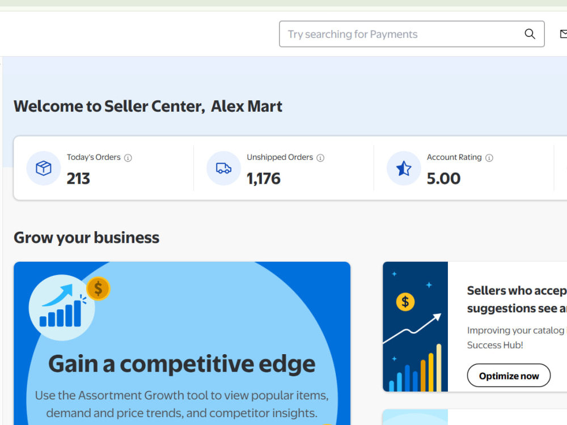The image size is (567, 425).
Task: Open the Sellers who accept suggestions card title
Action: pyautogui.click(x=517, y=299)
